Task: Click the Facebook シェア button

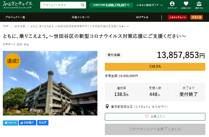Action: tap(43, 123)
